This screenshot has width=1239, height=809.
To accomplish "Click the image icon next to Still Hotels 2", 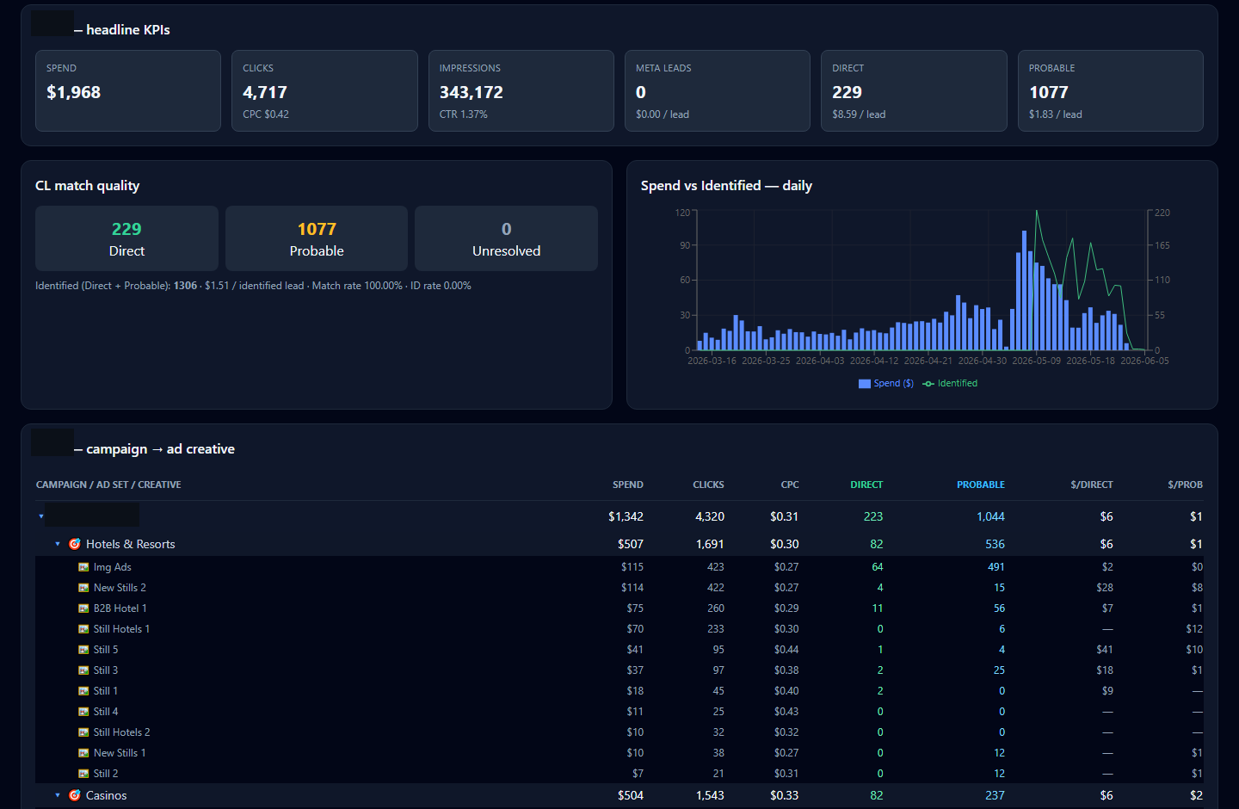I will coord(83,732).
